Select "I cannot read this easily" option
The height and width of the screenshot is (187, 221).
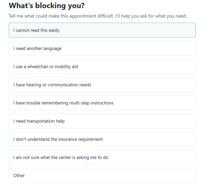pos(102,30)
